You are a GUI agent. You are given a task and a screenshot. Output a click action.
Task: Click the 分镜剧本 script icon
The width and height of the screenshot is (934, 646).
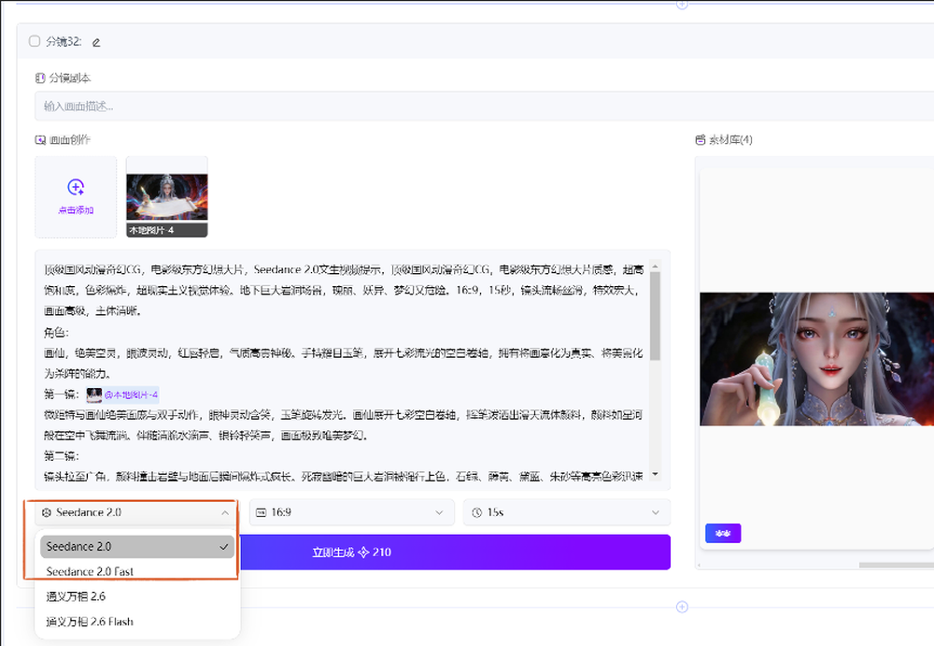click(x=40, y=79)
